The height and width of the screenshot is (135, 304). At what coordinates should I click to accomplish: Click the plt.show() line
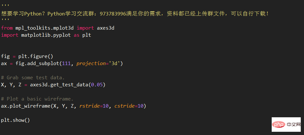tap(16, 120)
